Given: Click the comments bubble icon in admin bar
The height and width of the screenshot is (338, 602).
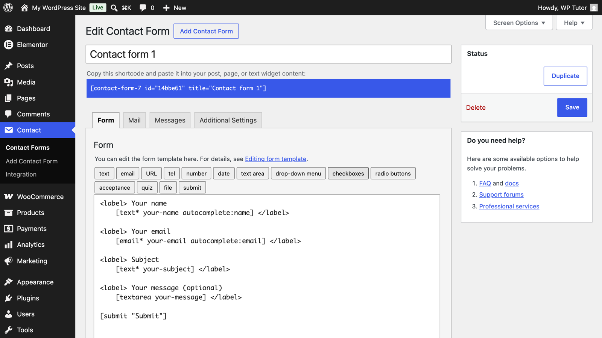Looking at the screenshot, I should 143,8.
